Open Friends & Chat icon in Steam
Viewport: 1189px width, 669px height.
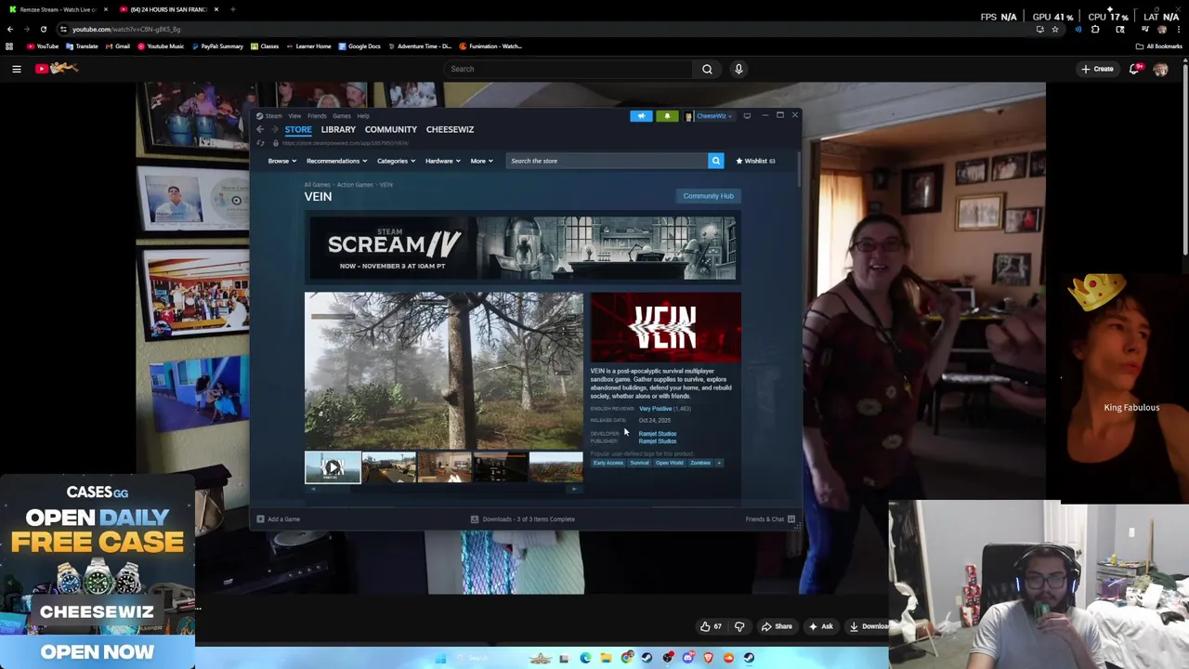pyautogui.click(x=791, y=518)
